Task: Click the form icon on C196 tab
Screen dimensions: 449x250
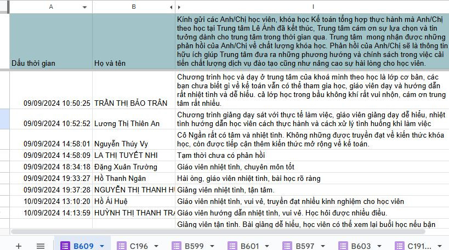Action: (x=122, y=246)
